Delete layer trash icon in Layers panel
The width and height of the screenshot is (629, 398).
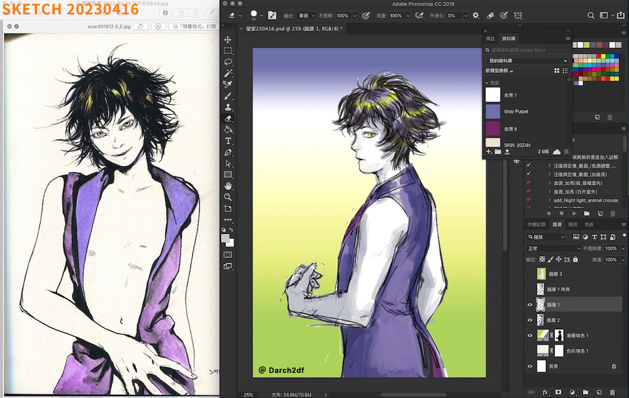pyautogui.click(x=612, y=392)
